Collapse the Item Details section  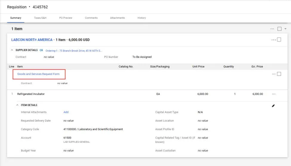click(17, 105)
